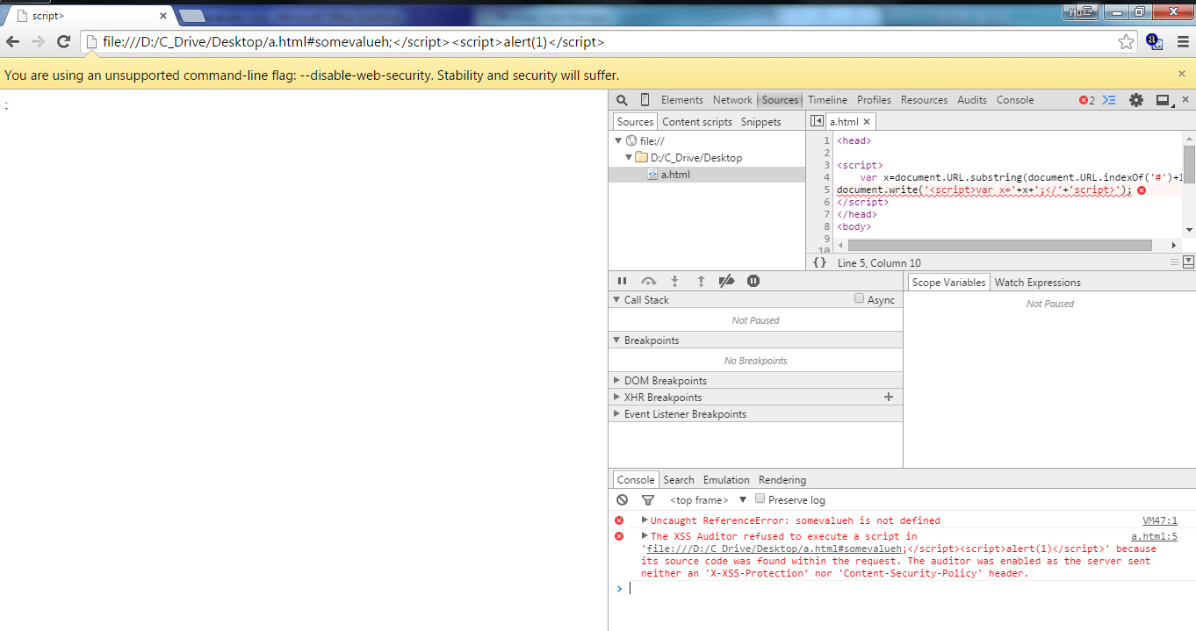
Task: Click the Step out of function icon
Action: pos(701,281)
